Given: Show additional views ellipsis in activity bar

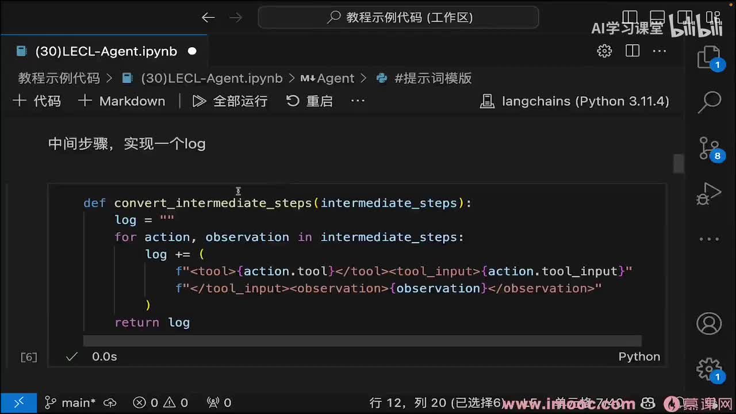Looking at the screenshot, I should (x=709, y=239).
